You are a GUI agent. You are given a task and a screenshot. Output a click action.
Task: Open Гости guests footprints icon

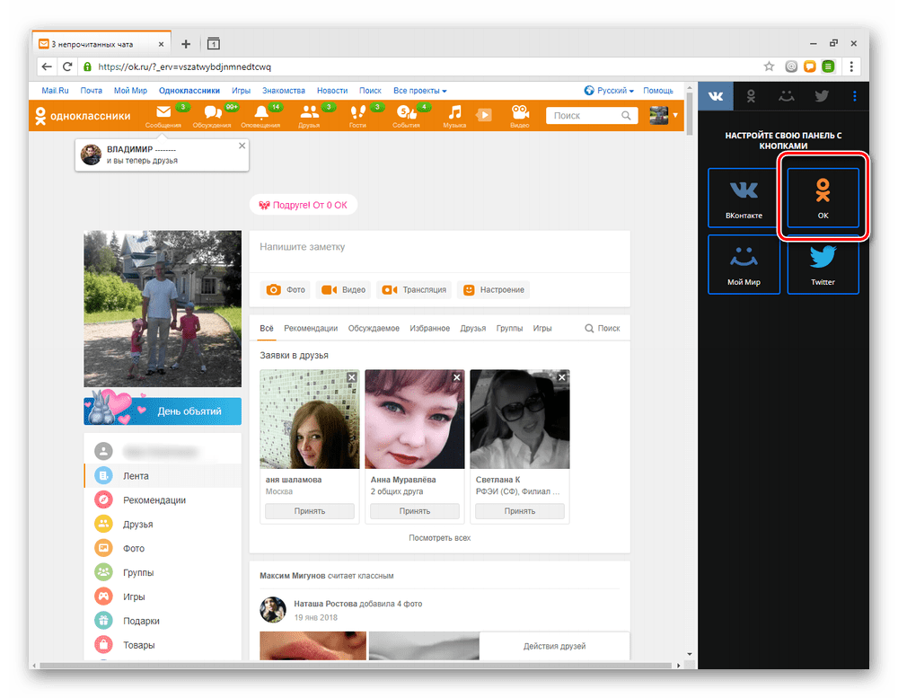tap(357, 114)
